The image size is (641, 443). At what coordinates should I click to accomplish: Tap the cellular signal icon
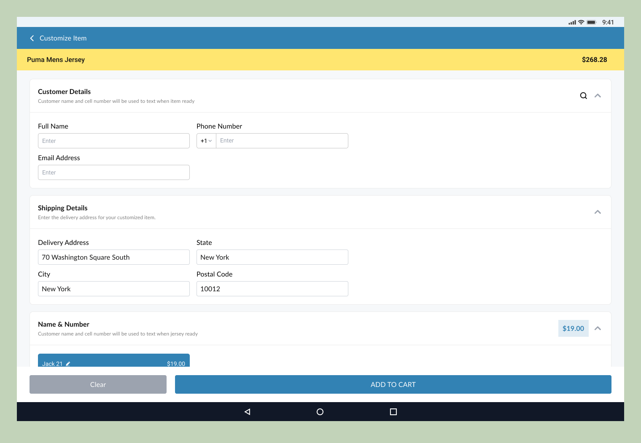click(x=572, y=22)
